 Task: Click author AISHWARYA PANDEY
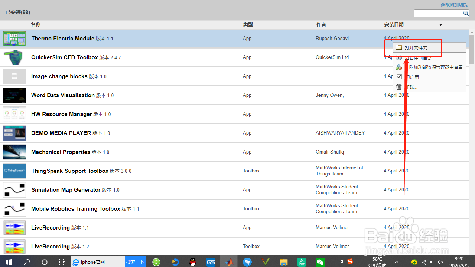pyautogui.click(x=340, y=133)
